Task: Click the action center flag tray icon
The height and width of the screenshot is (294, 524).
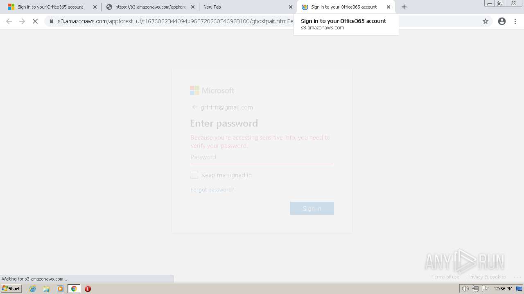Action: point(485,289)
